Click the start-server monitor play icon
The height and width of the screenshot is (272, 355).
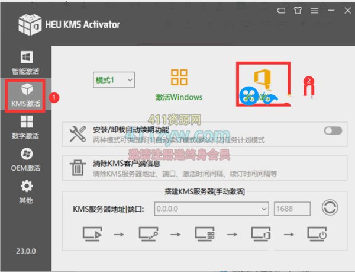point(91,234)
